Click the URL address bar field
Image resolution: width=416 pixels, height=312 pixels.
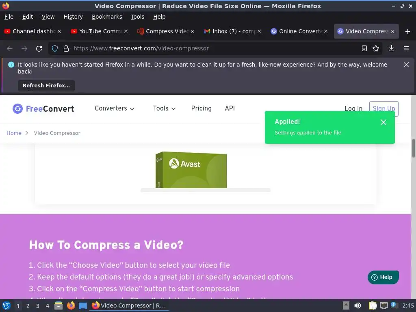tap(215, 49)
